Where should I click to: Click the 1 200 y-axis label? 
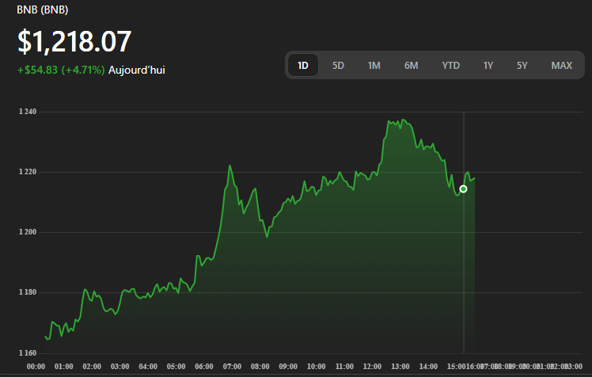[28, 232]
